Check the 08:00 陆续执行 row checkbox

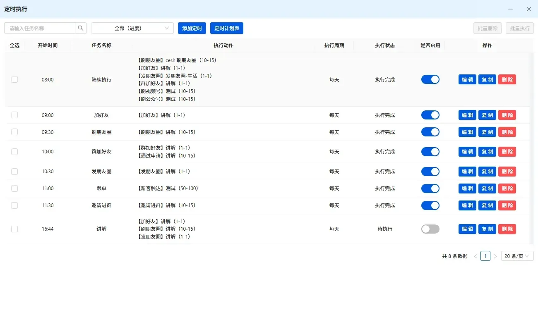14,79
